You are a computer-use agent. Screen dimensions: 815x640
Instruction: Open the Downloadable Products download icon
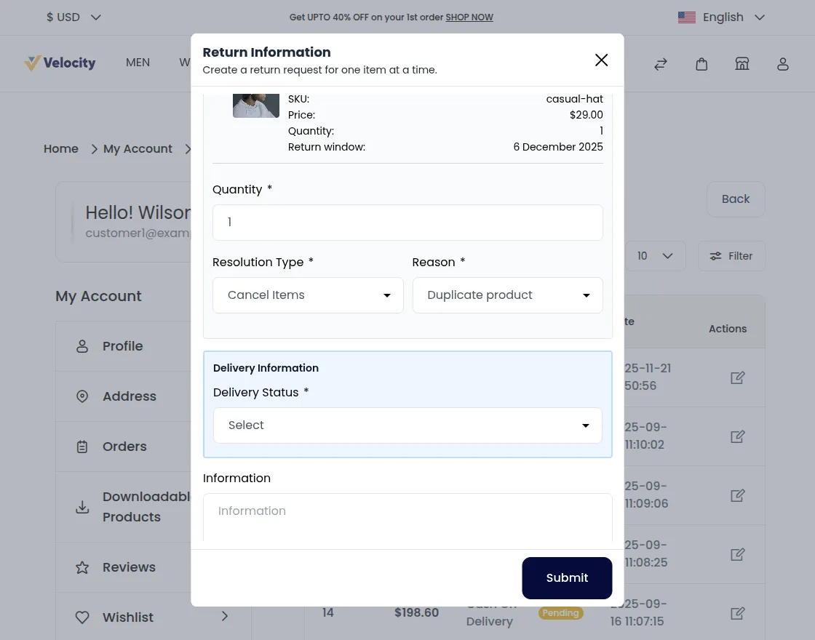pyautogui.click(x=81, y=506)
